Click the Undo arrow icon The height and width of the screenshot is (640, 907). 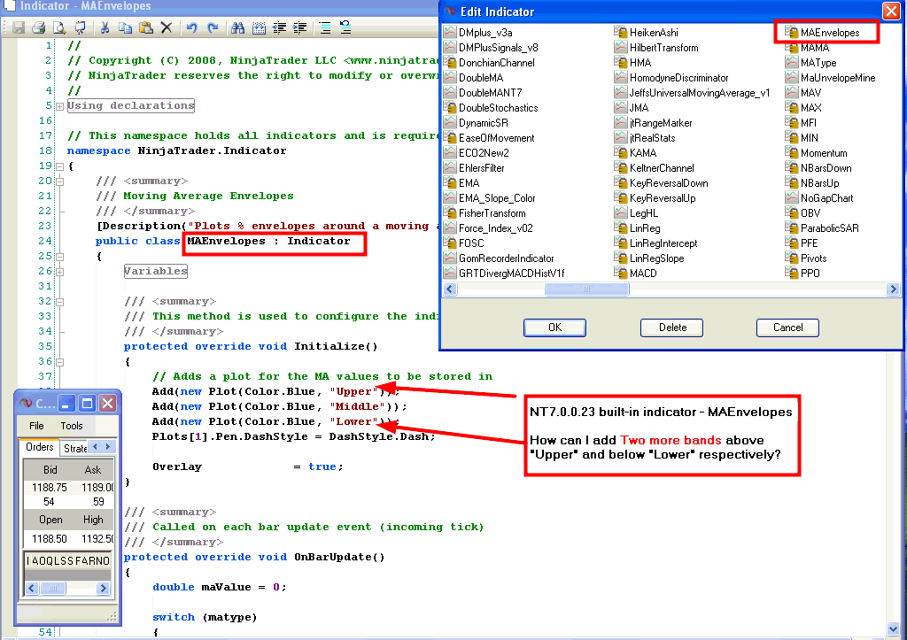pos(191,27)
